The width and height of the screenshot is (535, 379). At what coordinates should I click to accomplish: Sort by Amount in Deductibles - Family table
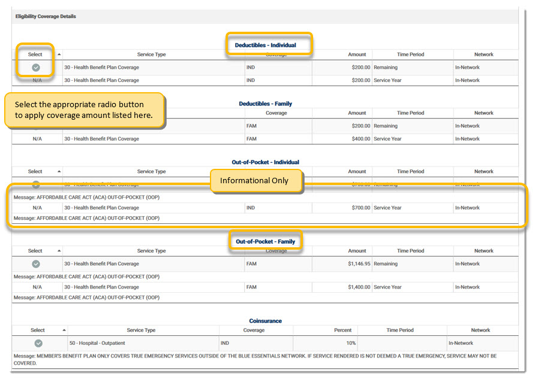[x=357, y=113]
